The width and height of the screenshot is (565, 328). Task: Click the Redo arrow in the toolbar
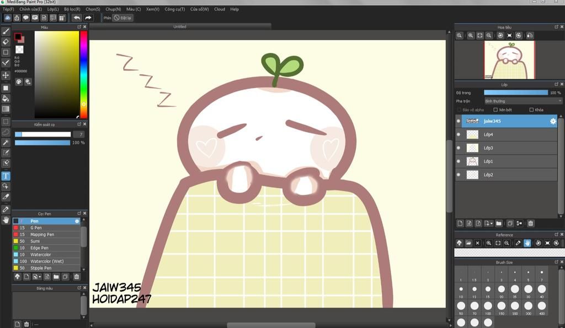click(x=88, y=18)
